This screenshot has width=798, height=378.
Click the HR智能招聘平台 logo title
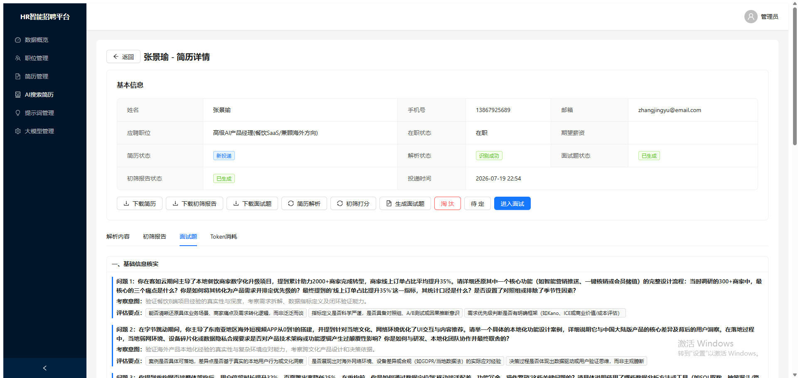[x=45, y=17]
